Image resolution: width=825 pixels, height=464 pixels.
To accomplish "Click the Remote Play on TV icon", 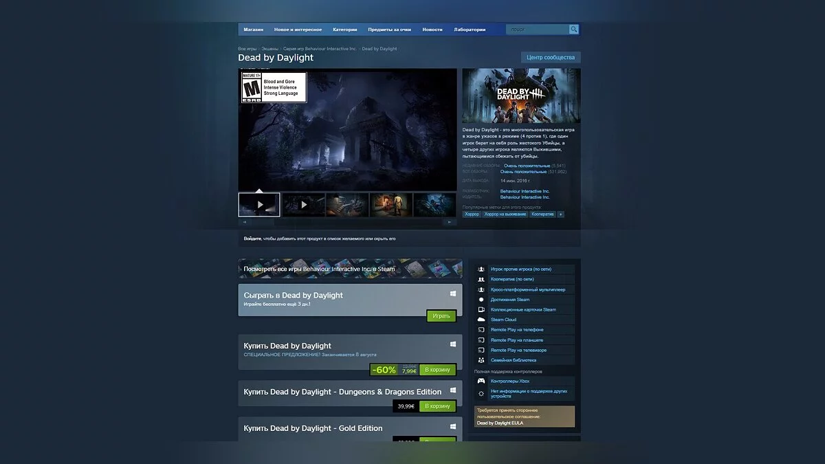I will point(481,350).
